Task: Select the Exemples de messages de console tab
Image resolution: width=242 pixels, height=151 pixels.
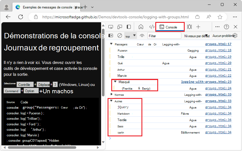Action: (46, 7)
